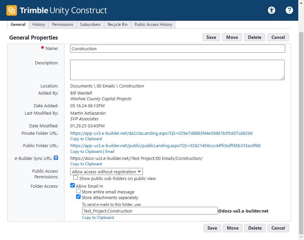Uncheck Store attachments separately
304x240 pixels.
tap(78, 197)
